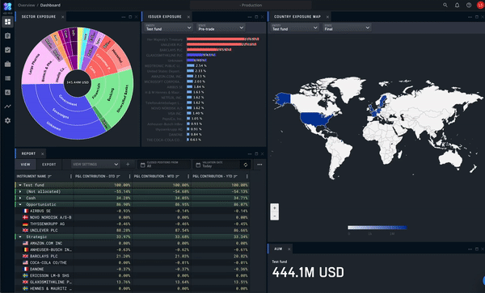Open the red user avatar menu

(481, 6)
